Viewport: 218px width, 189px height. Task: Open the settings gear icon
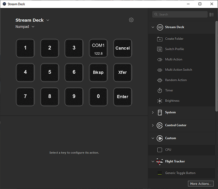coord(131,20)
